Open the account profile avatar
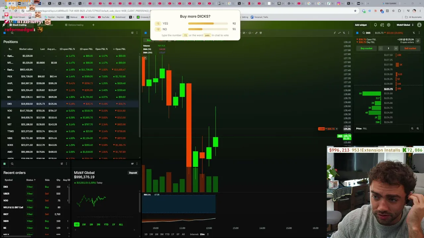 [419, 25]
